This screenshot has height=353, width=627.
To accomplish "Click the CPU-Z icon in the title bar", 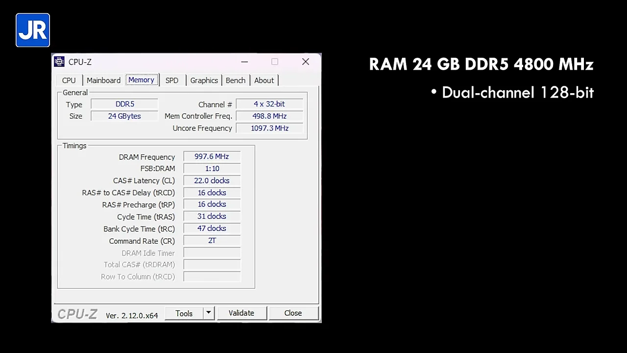I will pos(59,62).
